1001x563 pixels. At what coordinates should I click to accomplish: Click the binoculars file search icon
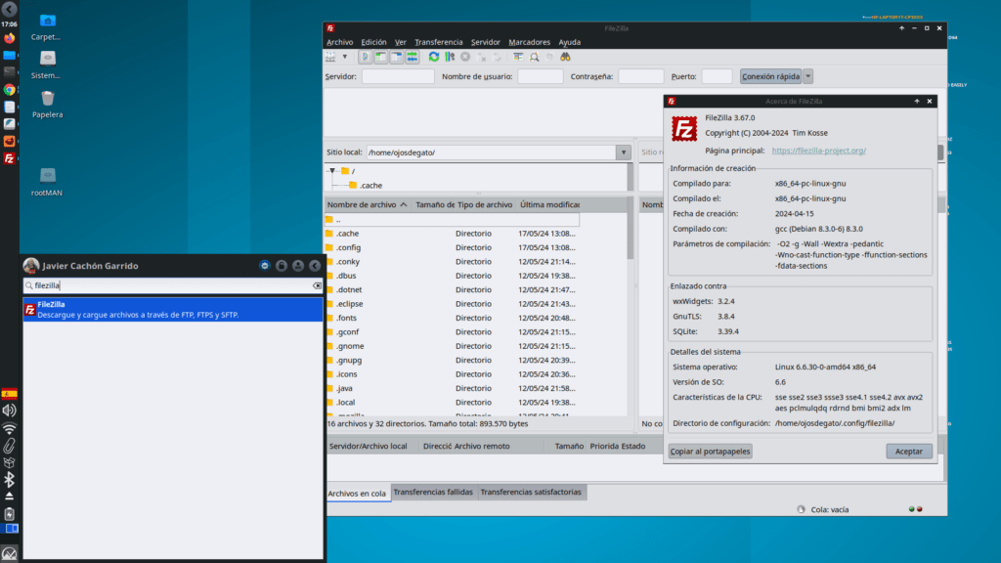point(566,57)
